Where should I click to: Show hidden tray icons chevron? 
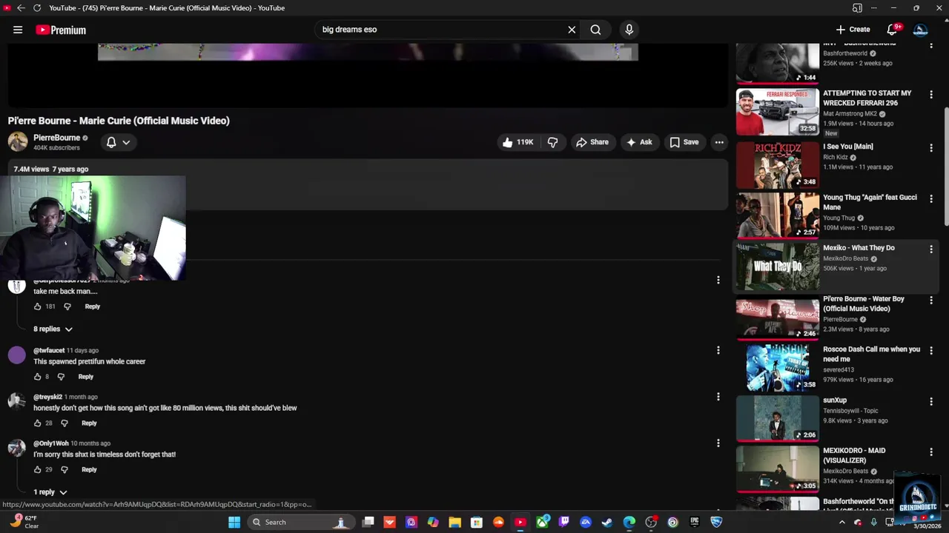pyautogui.click(x=841, y=522)
